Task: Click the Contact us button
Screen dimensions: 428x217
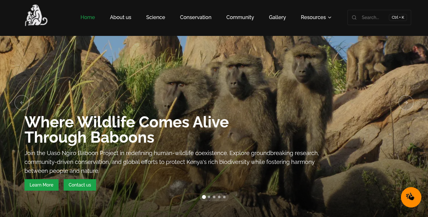Action: pyautogui.click(x=80, y=185)
